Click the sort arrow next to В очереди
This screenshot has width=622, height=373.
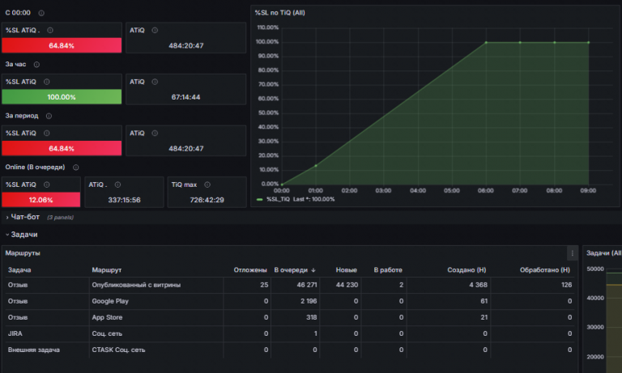point(313,270)
